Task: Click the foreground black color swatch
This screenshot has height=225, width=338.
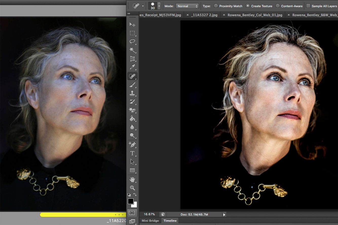Action: [130, 201]
